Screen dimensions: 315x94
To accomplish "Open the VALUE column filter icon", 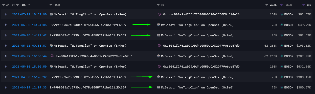I will click(267, 5).
